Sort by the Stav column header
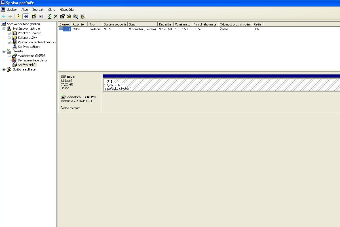This screenshot has height=227, width=340. coord(142,24)
